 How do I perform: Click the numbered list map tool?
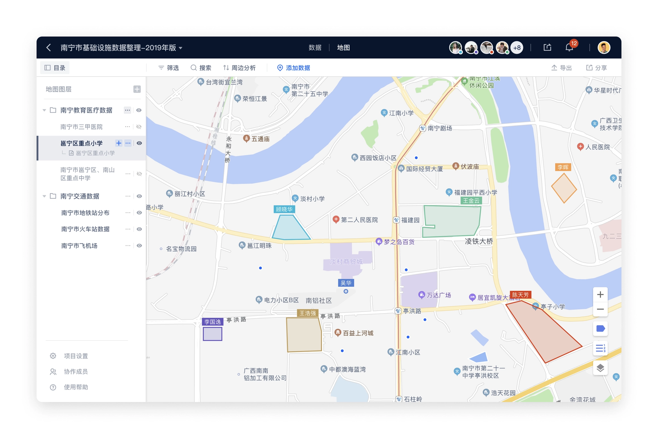(600, 348)
